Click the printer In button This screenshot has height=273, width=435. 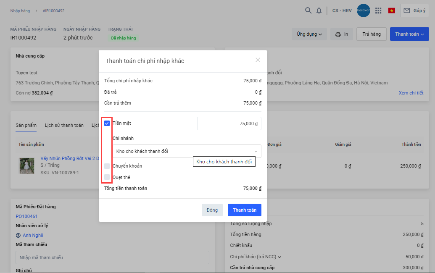click(342, 34)
